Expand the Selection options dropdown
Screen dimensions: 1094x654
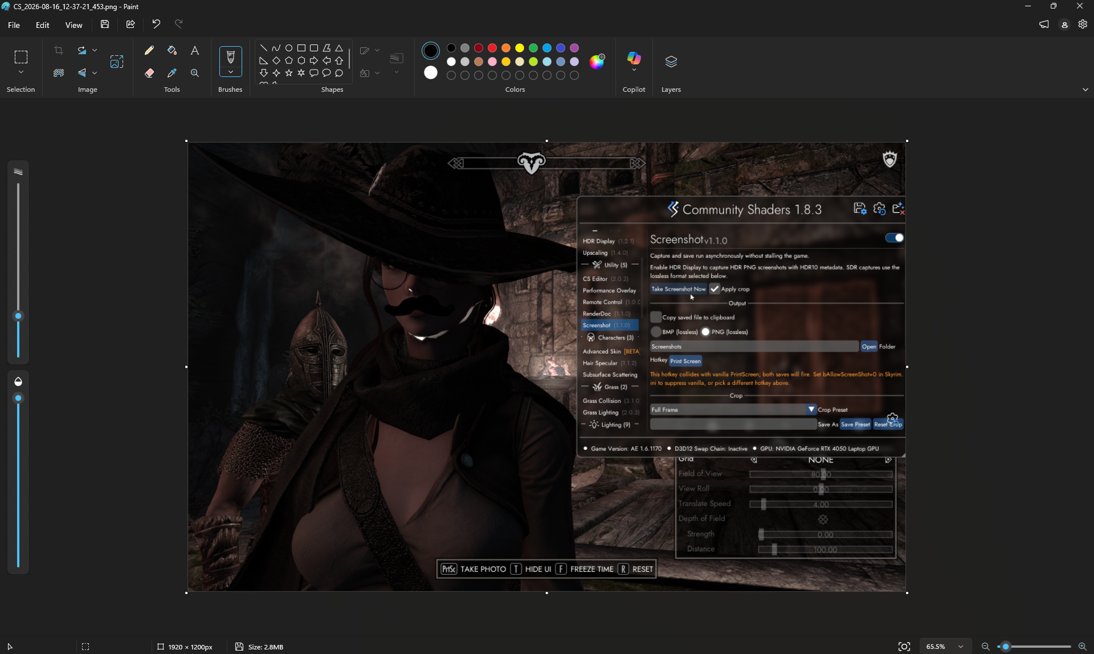[x=21, y=72]
